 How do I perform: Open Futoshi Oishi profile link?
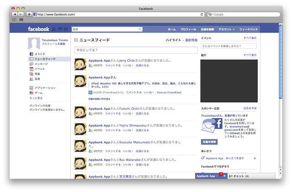129,109
